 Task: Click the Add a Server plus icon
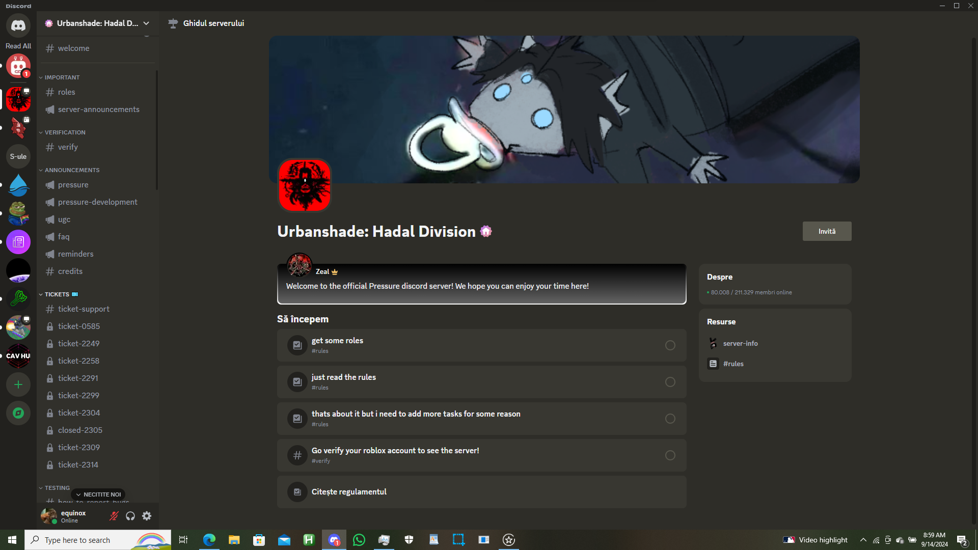point(18,384)
